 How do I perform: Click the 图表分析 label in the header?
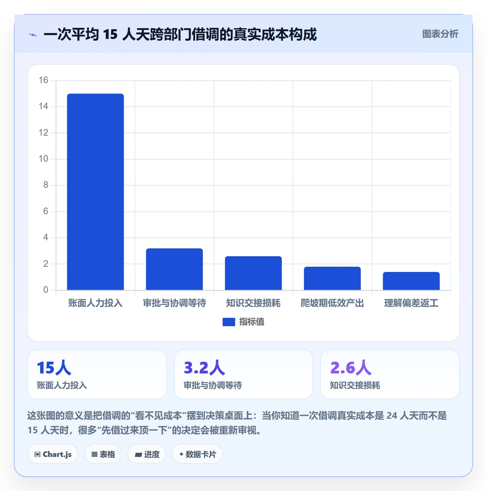440,34
